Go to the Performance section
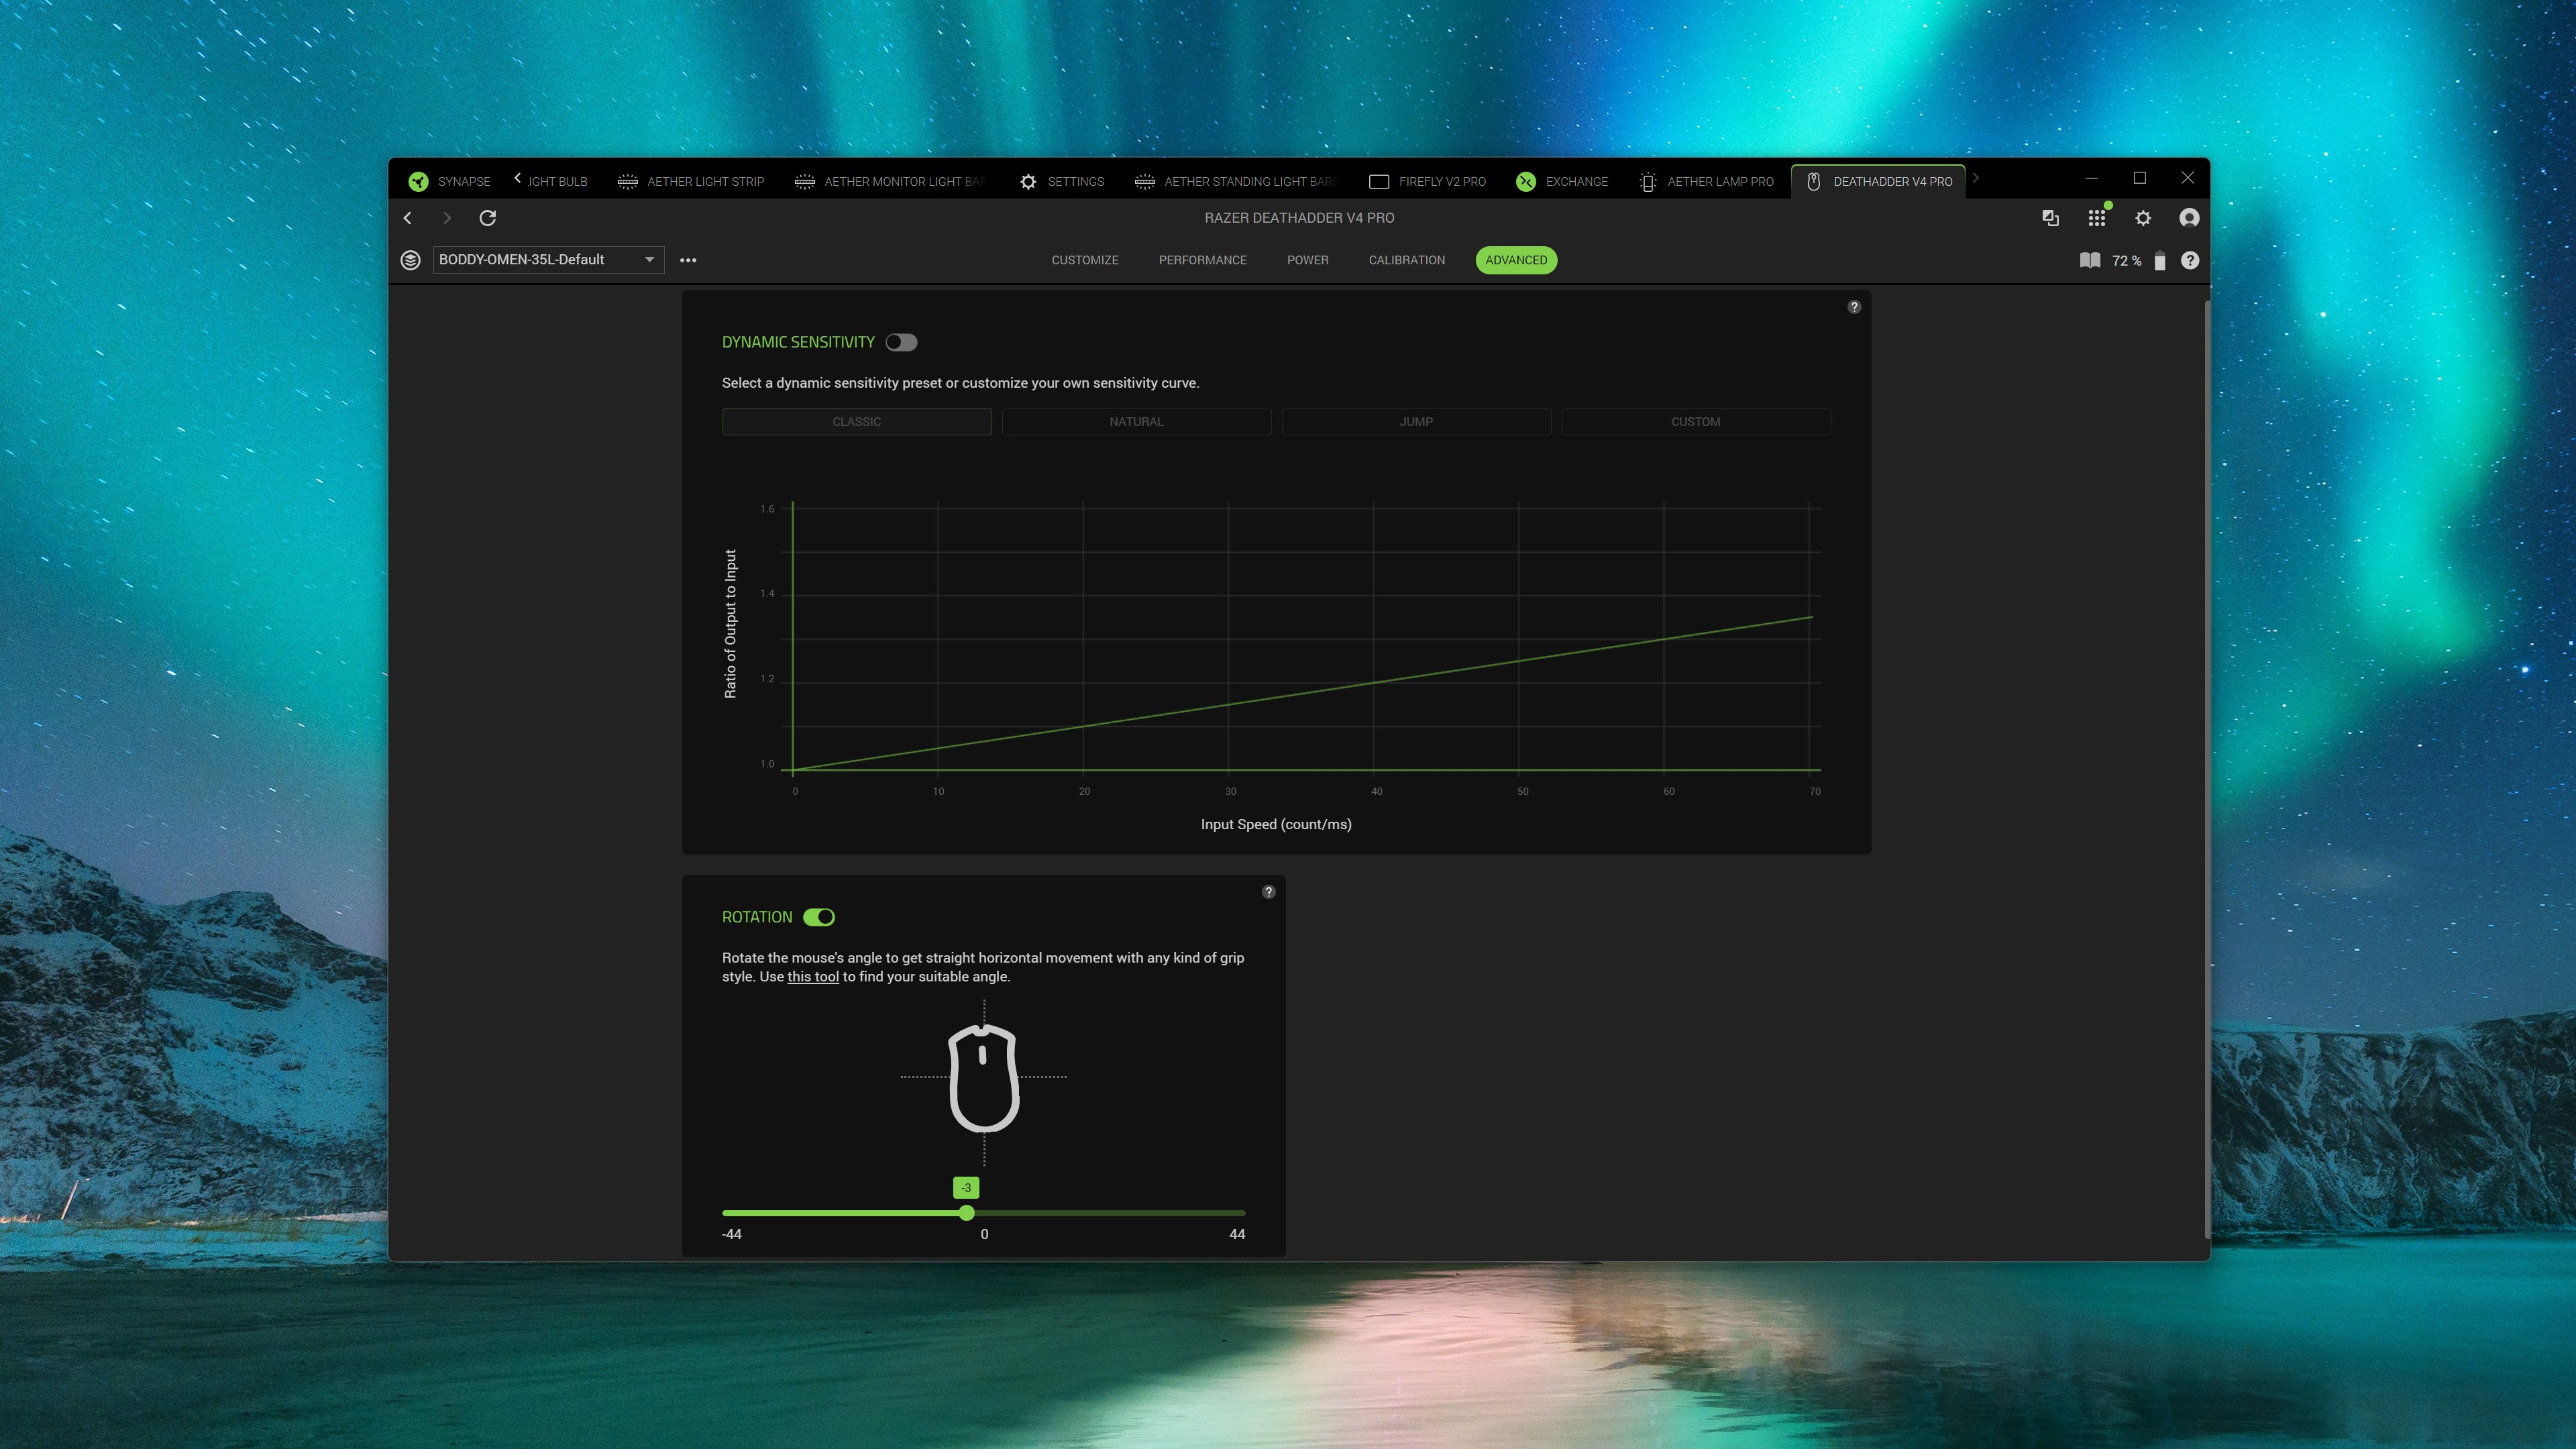The image size is (2576, 1449). [1203, 260]
